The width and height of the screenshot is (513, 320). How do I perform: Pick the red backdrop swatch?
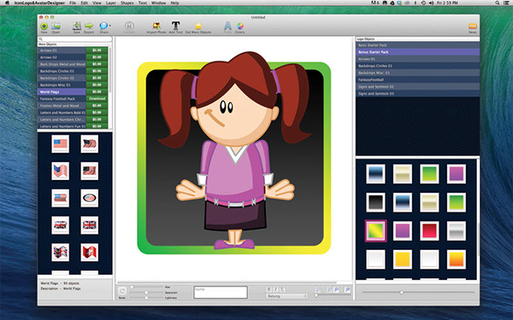point(429,230)
